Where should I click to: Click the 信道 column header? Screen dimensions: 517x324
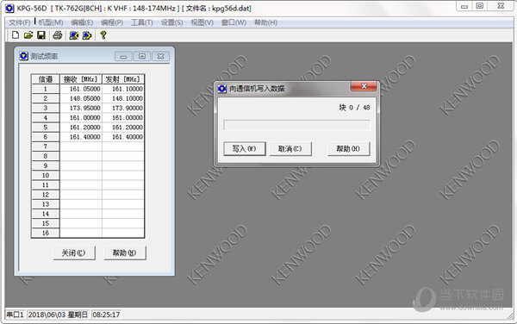(46, 79)
